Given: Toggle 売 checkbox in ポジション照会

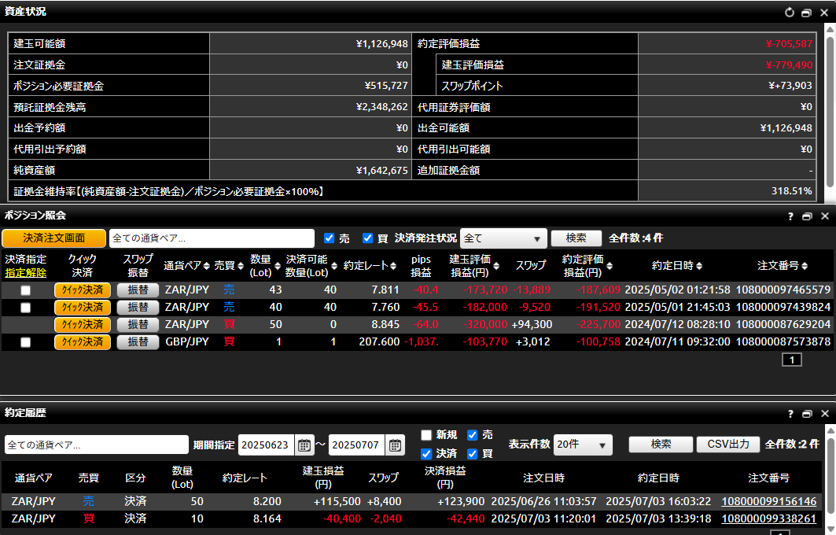Looking at the screenshot, I should point(330,238).
